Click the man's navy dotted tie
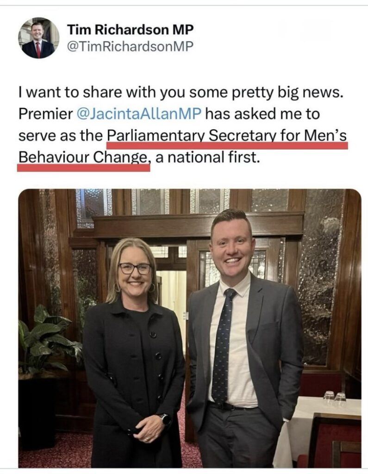The image size is (368, 474). point(223,344)
